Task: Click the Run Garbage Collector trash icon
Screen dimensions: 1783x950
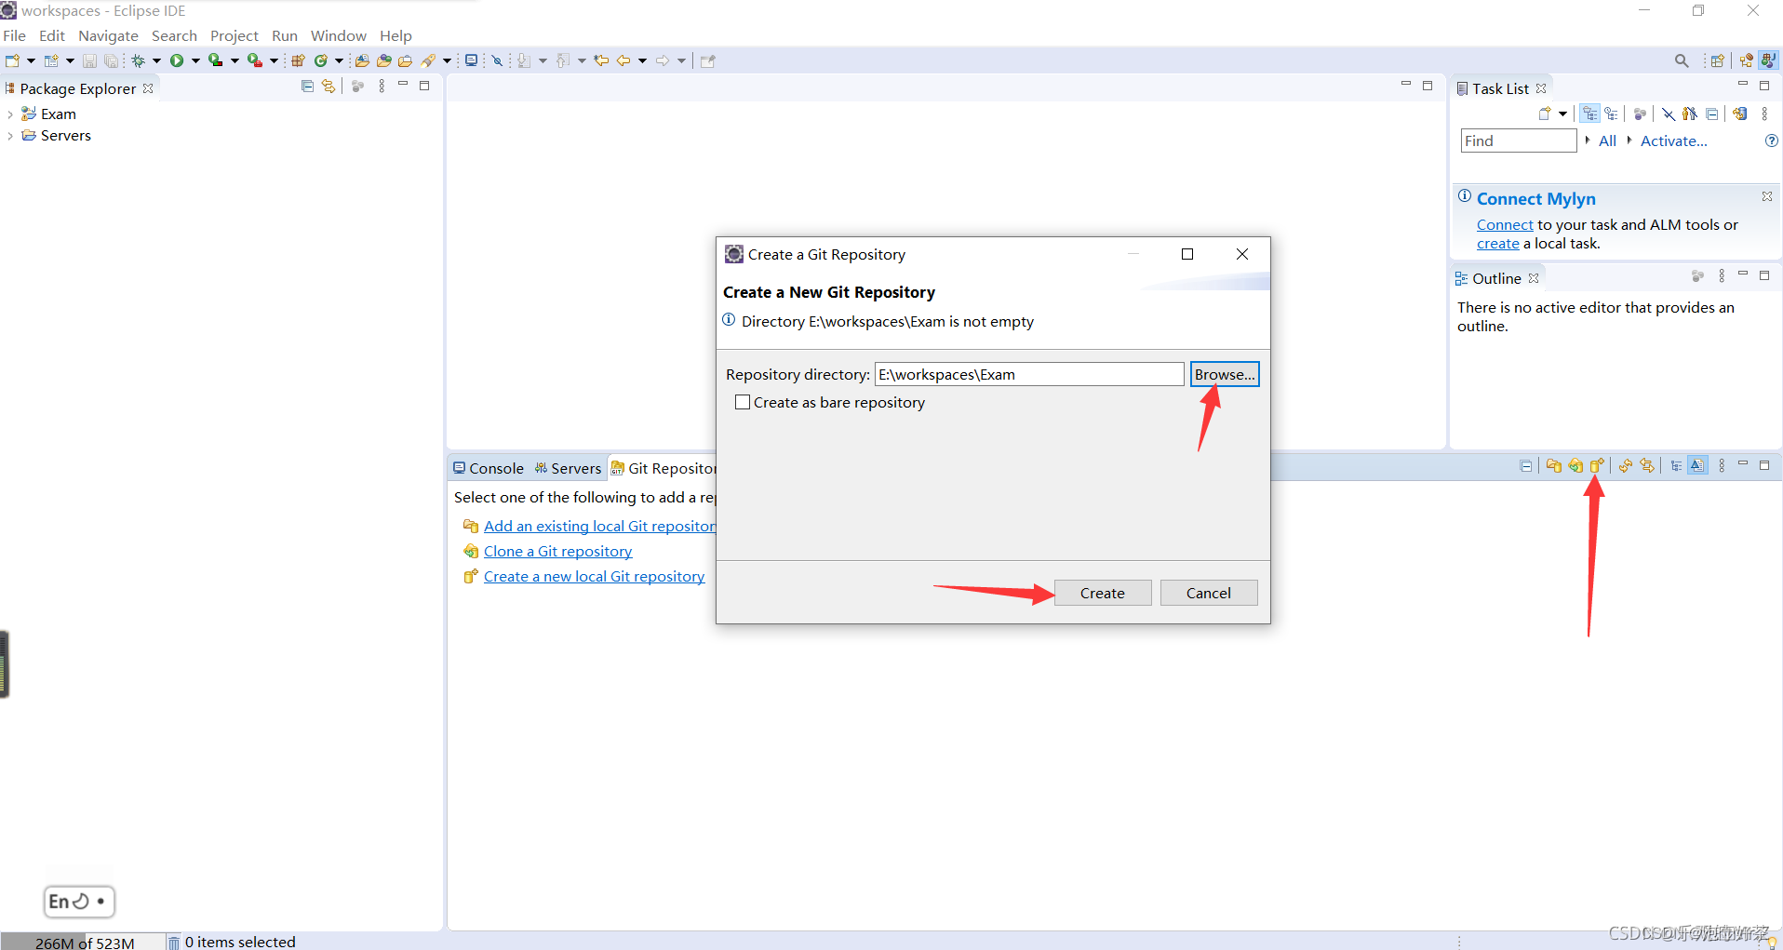Action: point(173,942)
